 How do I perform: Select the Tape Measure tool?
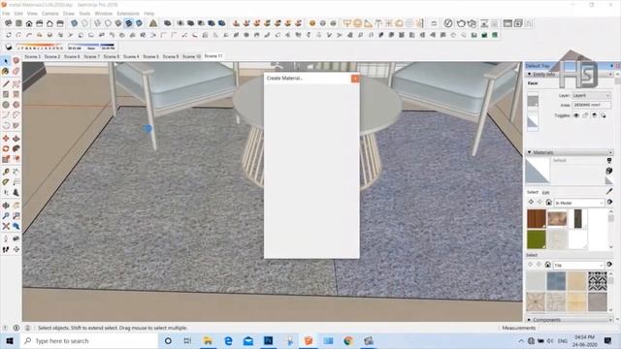click(6, 172)
